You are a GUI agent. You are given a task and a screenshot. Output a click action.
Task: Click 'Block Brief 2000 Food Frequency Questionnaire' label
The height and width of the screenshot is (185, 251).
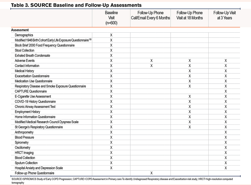coord(45,45)
